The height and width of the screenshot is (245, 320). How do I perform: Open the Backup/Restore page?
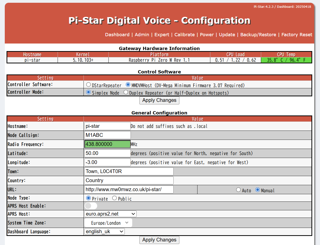[258, 35]
